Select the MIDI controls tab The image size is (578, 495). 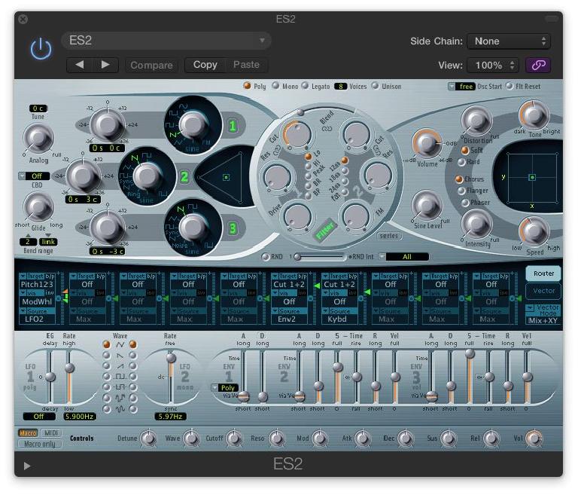(51, 433)
